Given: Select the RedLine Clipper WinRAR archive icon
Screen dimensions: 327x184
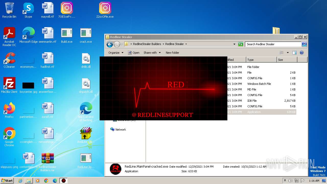Looking at the screenshot, I should point(86,135).
